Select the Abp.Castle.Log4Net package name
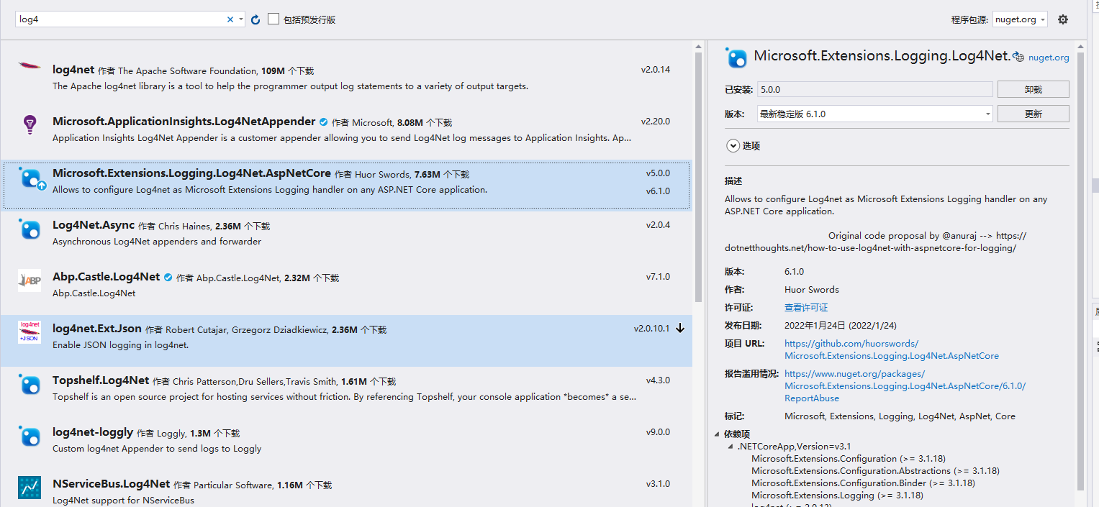The height and width of the screenshot is (507, 1099). click(106, 277)
